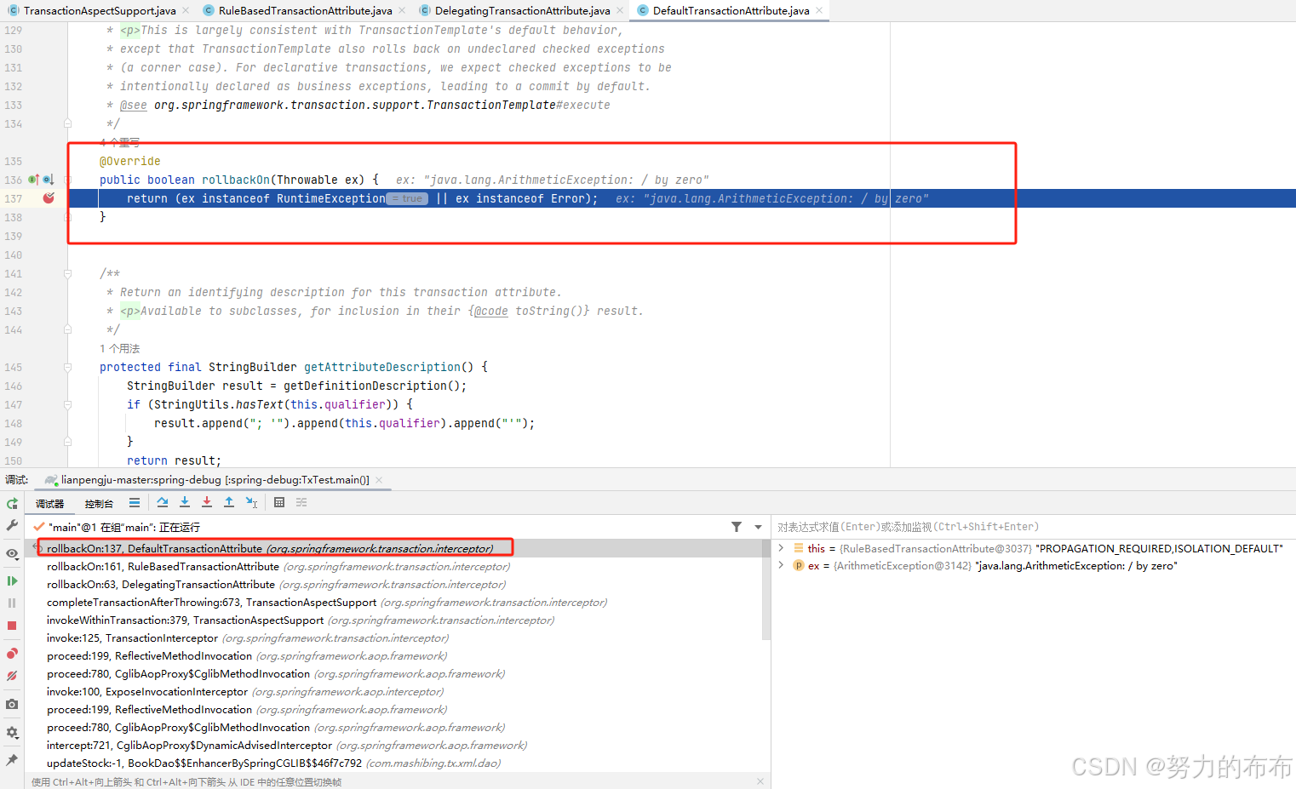Click Force Step Into red arrow

point(207,503)
